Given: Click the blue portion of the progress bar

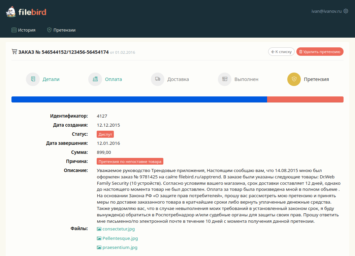Looking at the screenshot, I should click(x=139, y=99).
